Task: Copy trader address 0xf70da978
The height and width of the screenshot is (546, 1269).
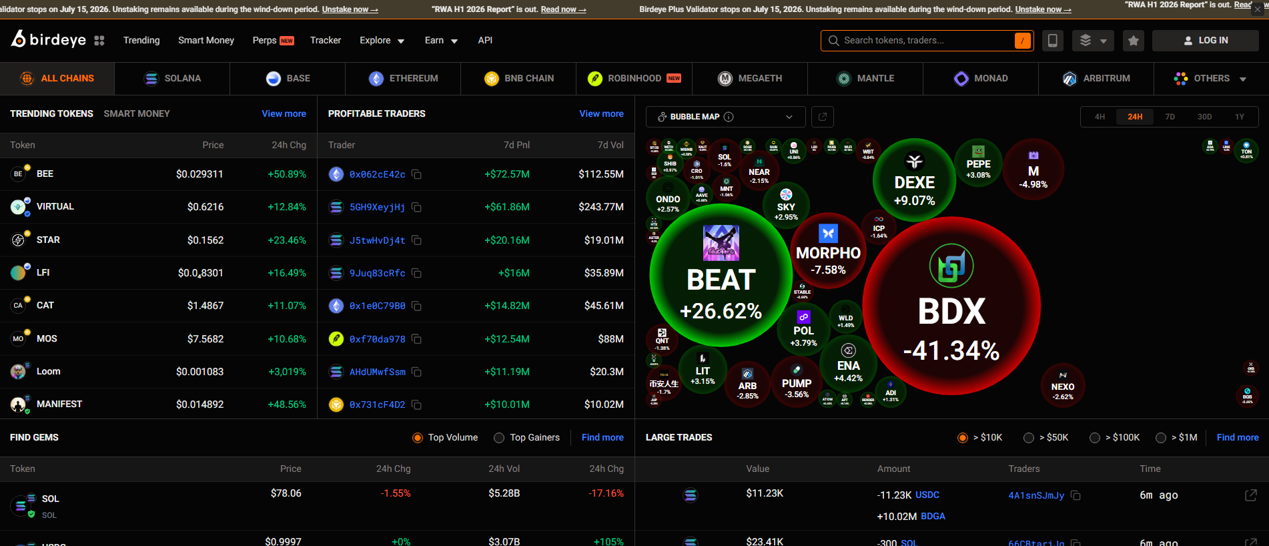Action: 416,339
